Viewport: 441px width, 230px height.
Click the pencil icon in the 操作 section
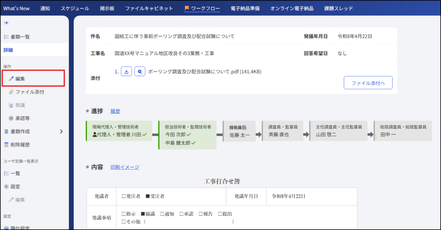click(11, 79)
